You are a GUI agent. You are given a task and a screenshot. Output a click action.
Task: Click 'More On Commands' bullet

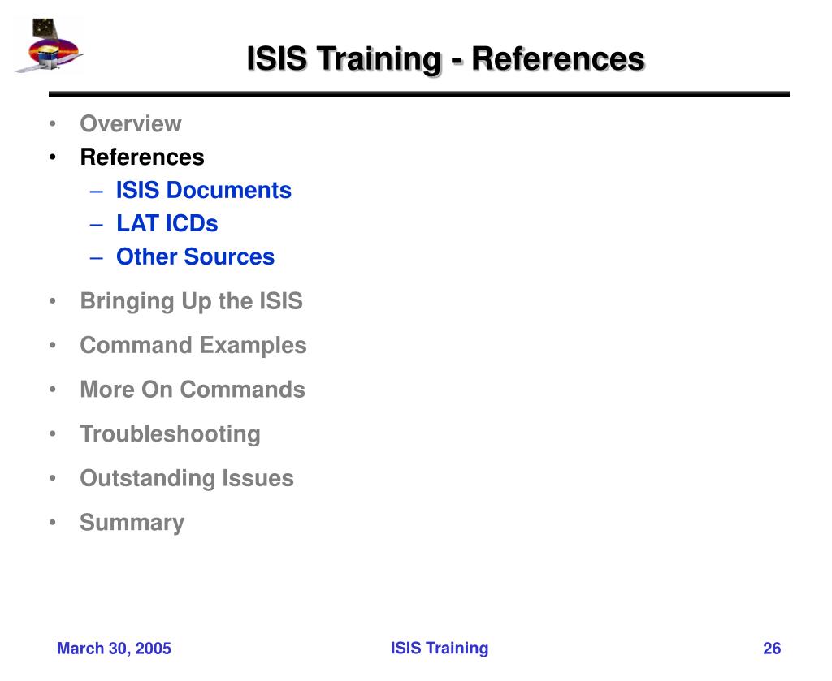[x=193, y=390]
